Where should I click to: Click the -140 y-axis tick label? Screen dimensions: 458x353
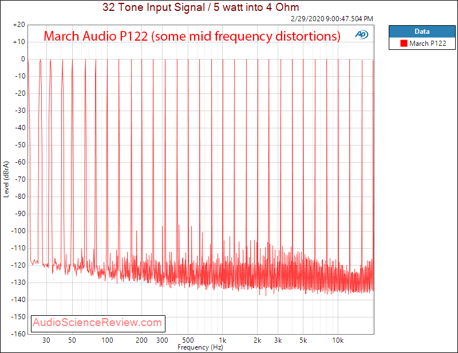click(x=18, y=300)
